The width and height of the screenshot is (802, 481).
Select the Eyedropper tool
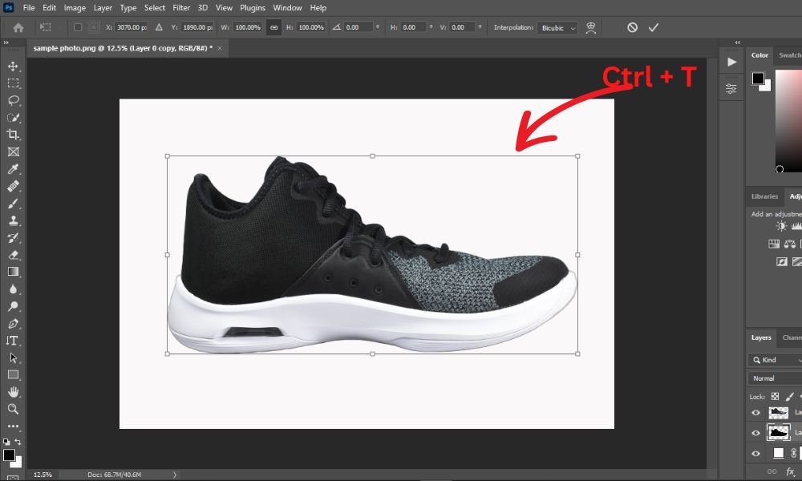13,168
